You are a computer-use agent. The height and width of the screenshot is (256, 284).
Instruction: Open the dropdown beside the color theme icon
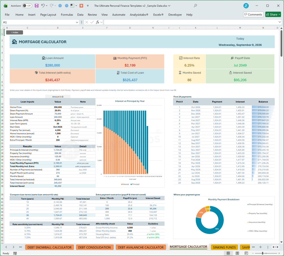pos(76,6)
